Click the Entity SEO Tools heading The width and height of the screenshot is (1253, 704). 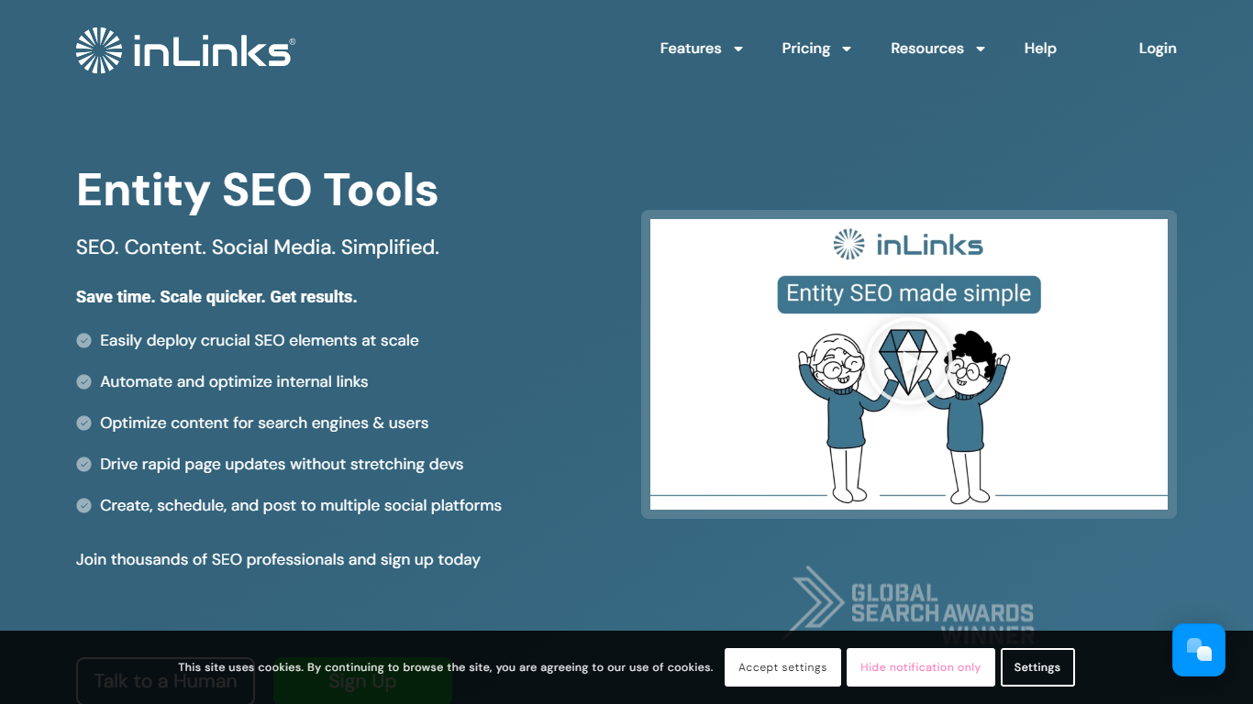257,191
